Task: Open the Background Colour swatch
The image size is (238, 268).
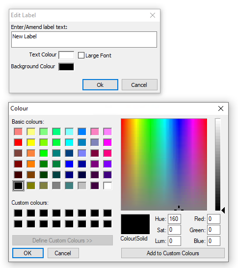Action: [x=66, y=67]
